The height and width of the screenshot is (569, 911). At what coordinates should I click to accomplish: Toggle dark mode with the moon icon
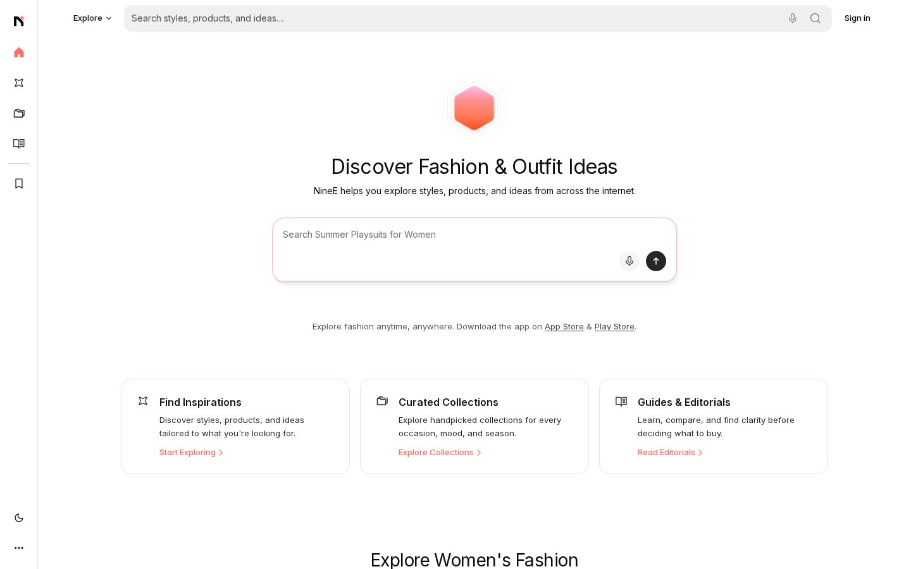(x=19, y=518)
